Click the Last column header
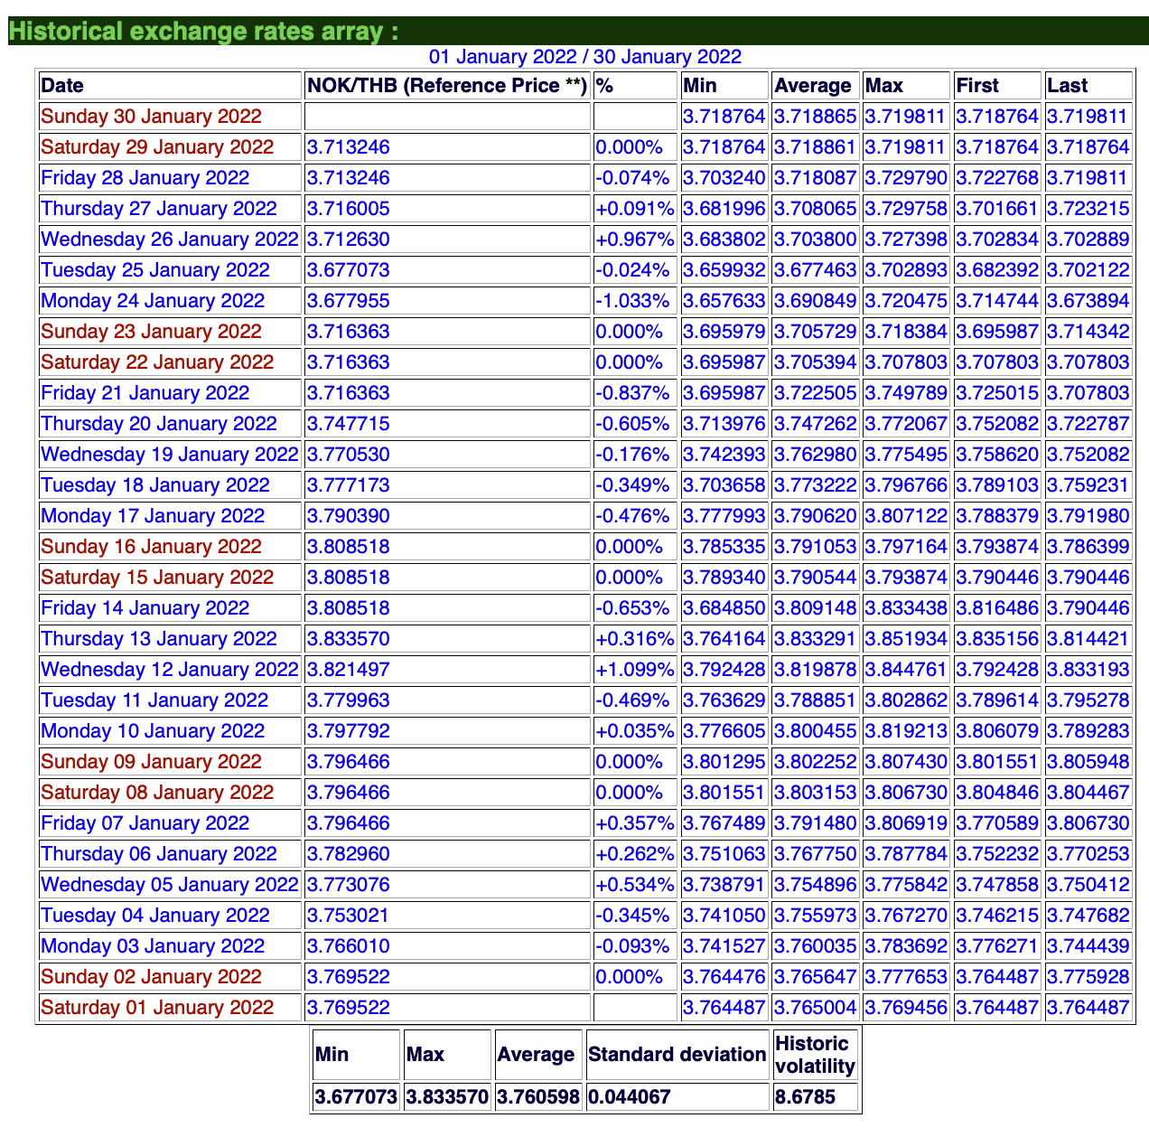The image size is (1149, 1137). click(1068, 86)
